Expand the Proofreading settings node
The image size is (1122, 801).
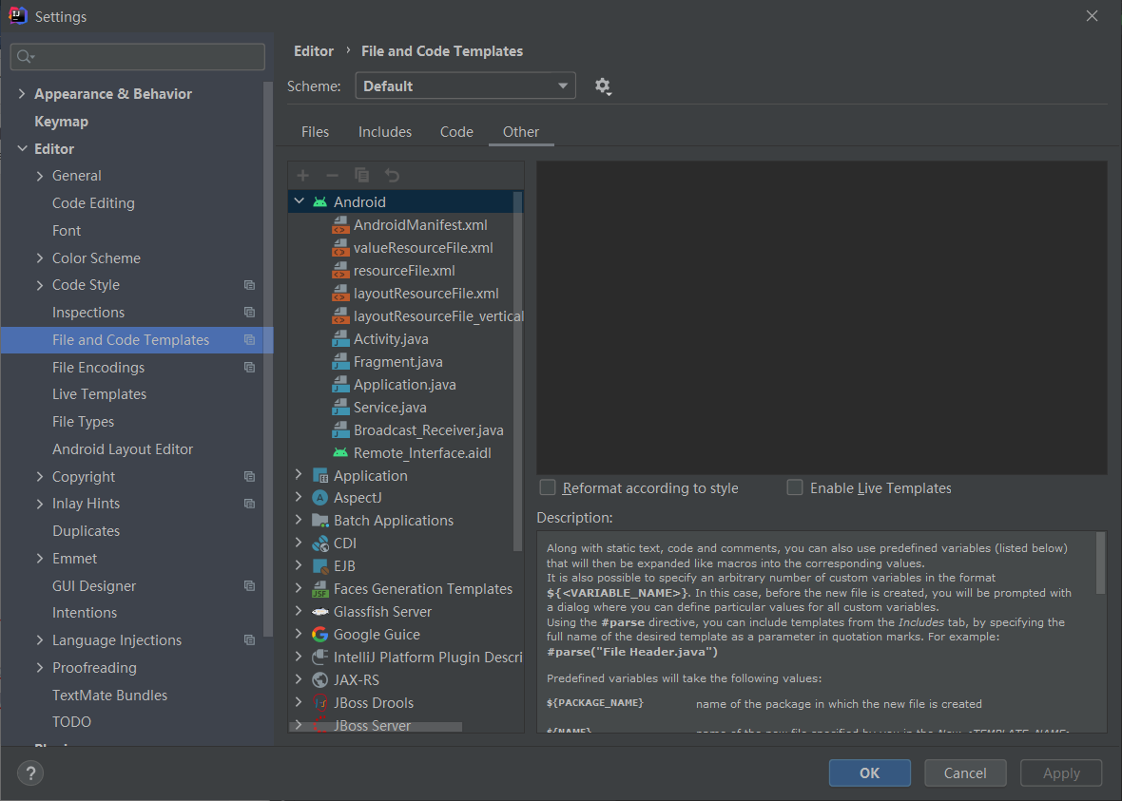pos(40,668)
